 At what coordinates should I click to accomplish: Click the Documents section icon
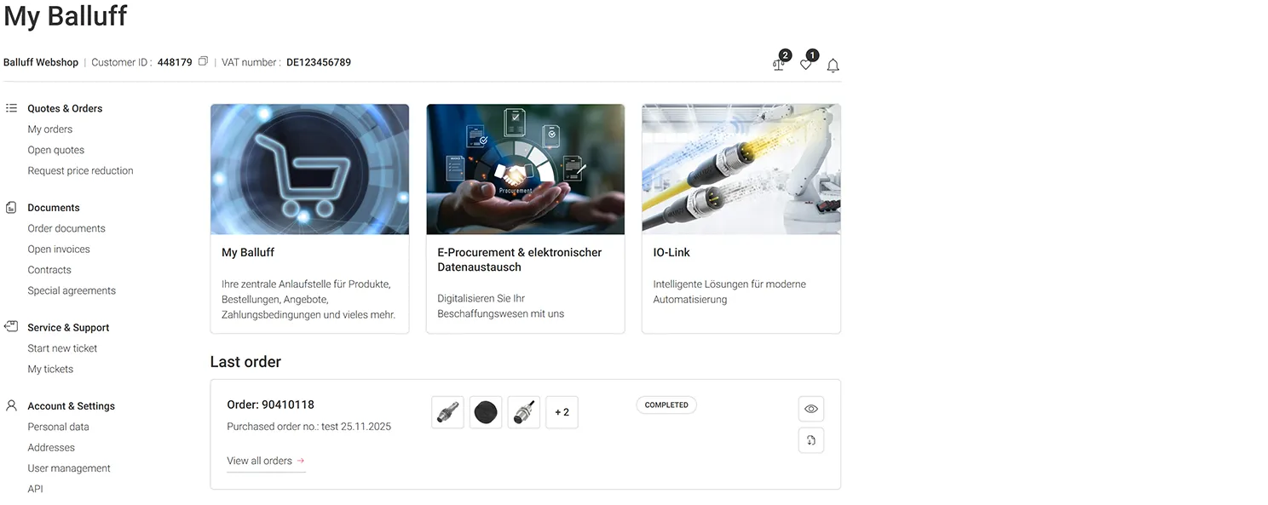pyautogui.click(x=11, y=208)
